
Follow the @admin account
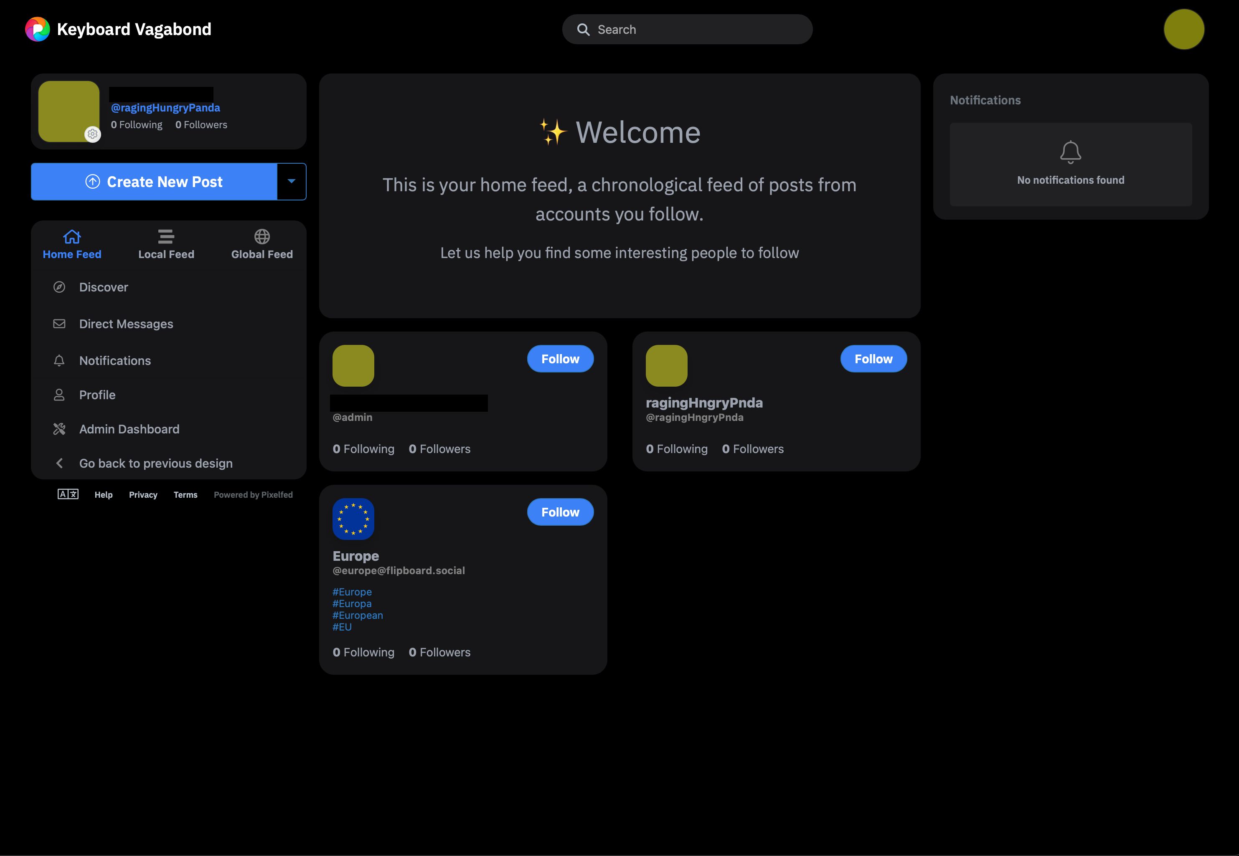(560, 359)
